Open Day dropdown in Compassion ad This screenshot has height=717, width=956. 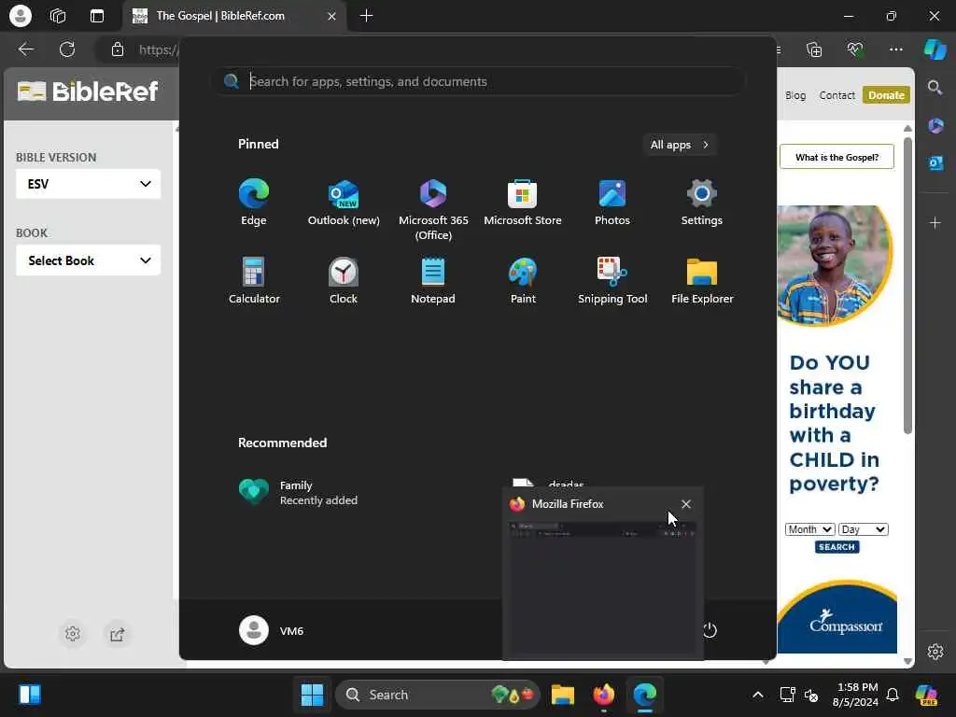pyautogui.click(x=863, y=529)
